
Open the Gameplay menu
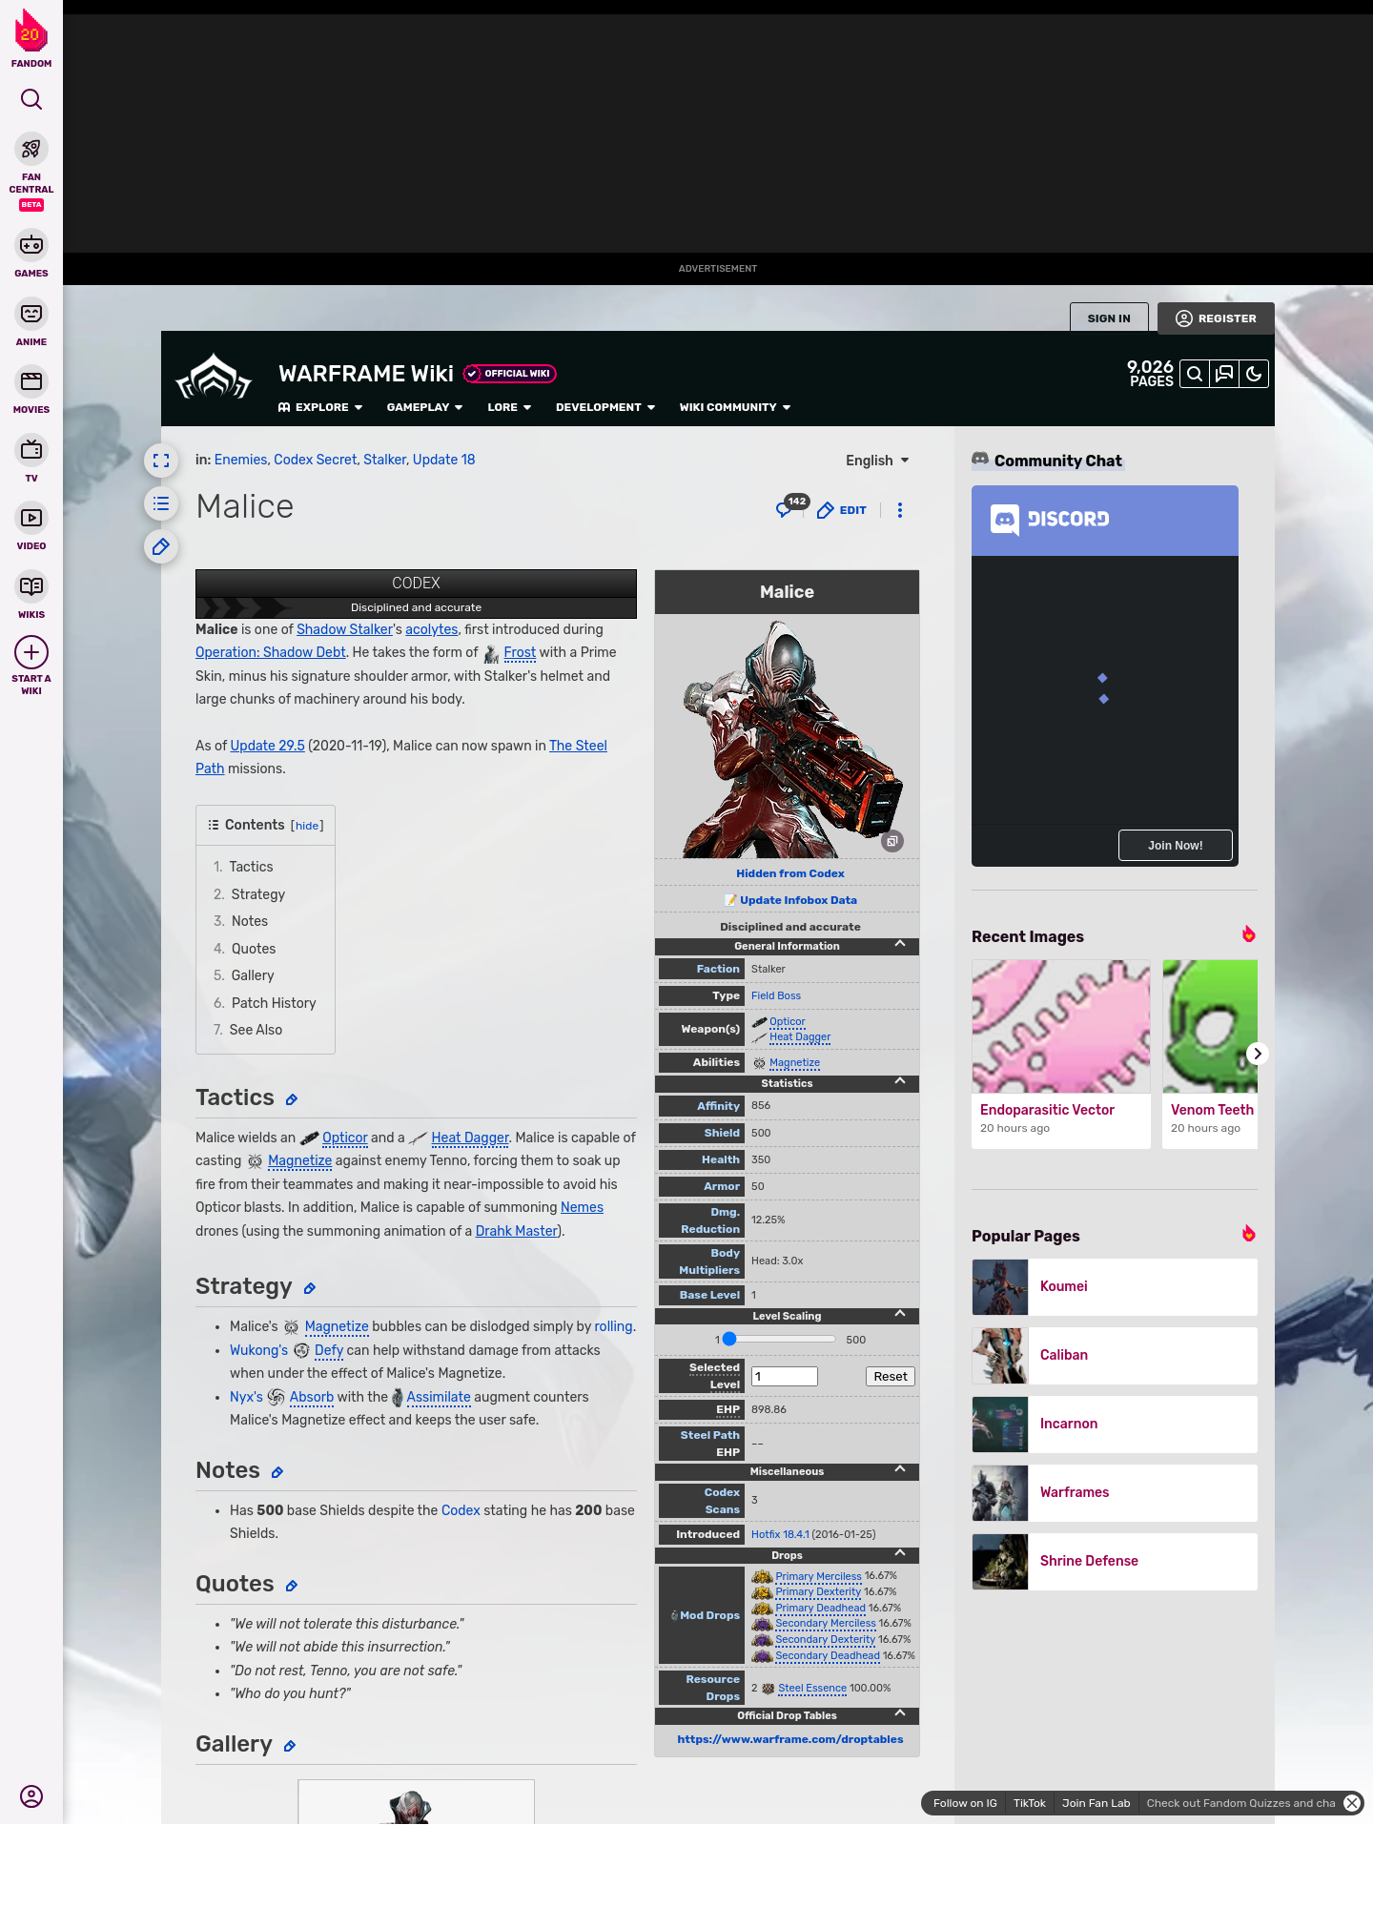[x=424, y=407]
